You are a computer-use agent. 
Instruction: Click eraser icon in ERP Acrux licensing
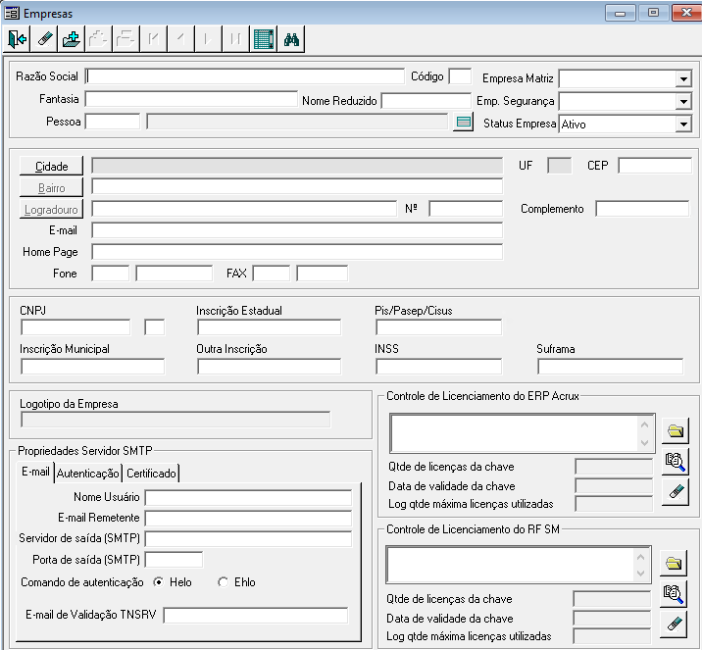point(676,492)
